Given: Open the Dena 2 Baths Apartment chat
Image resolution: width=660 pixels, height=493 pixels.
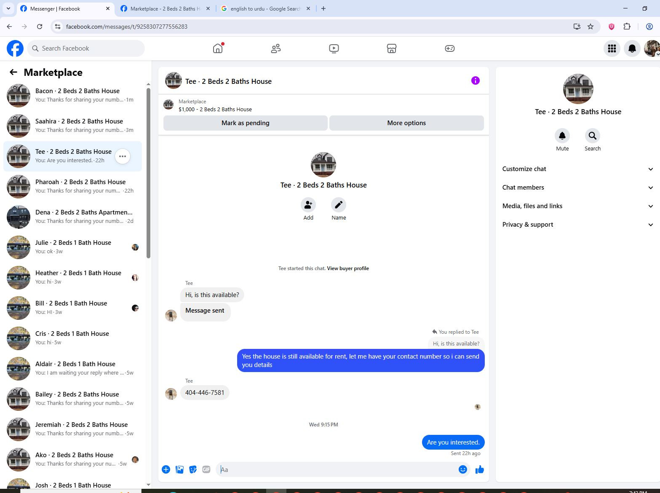Looking at the screenshot, I should [72, 217].
